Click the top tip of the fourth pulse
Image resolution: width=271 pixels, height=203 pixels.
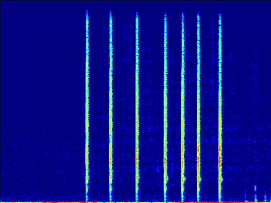(x=165, y=14)
